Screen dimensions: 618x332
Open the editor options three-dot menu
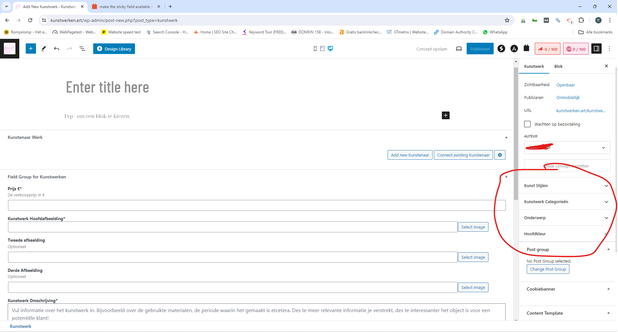point(609,49)
